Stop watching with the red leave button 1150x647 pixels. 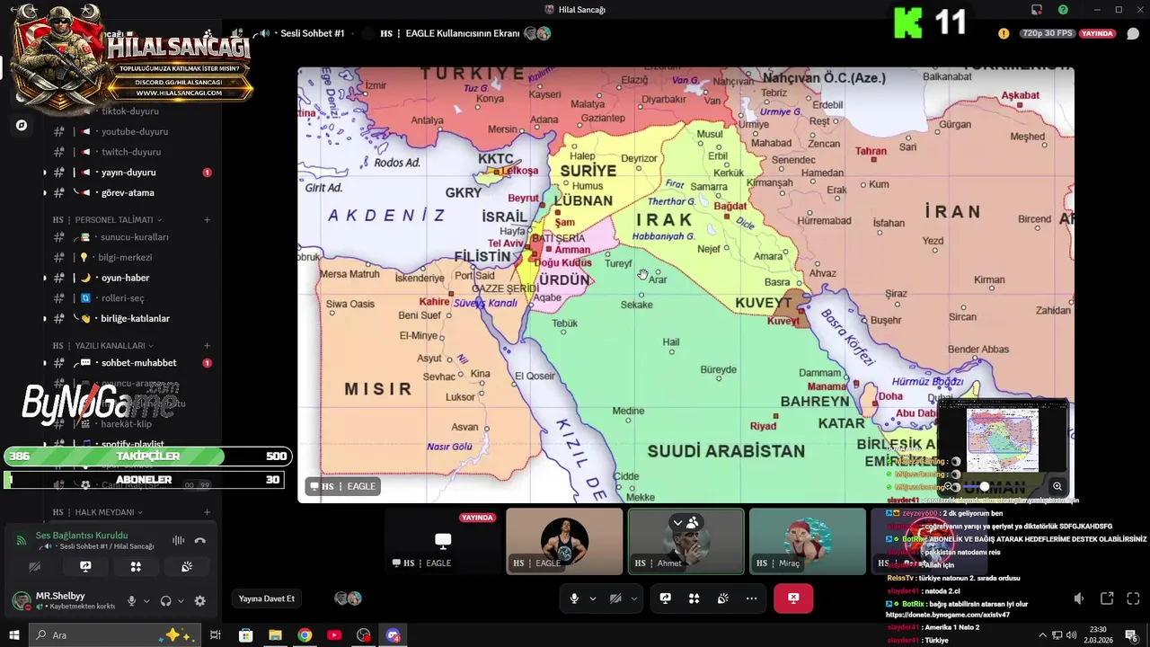tap(793, 598)
